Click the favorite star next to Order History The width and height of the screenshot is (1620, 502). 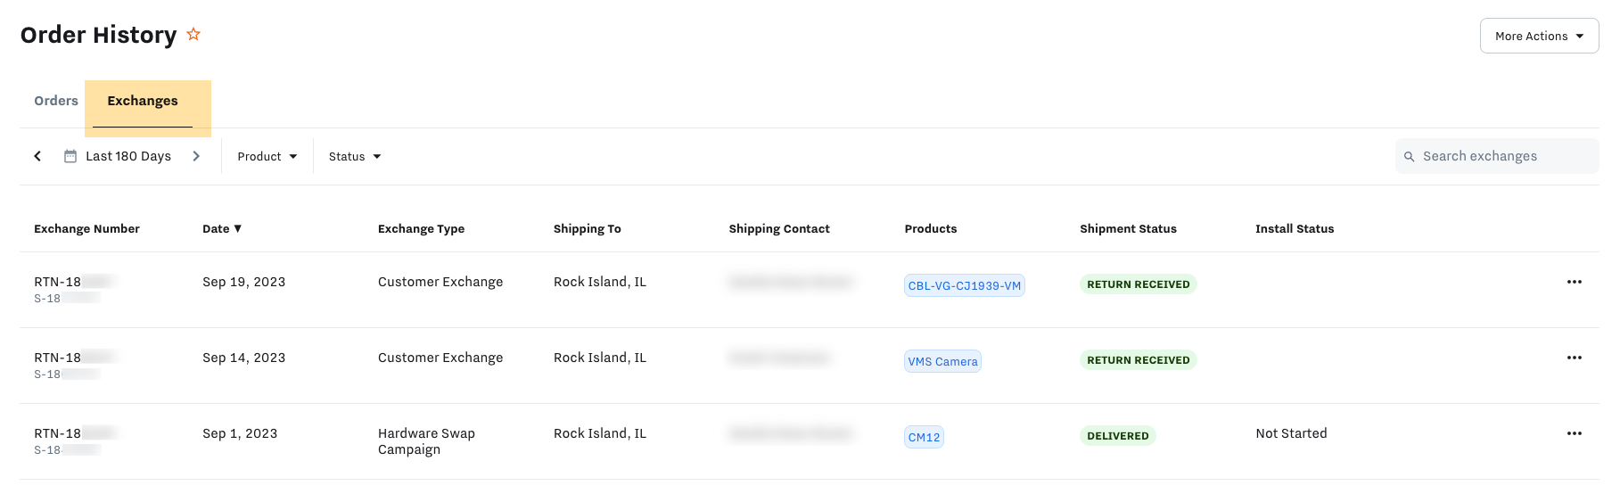(193, 35)
